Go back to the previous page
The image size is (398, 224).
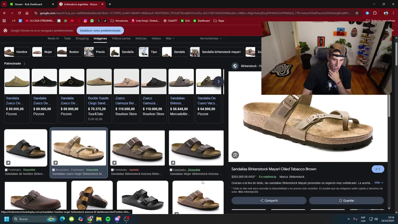tap(4, 13)
